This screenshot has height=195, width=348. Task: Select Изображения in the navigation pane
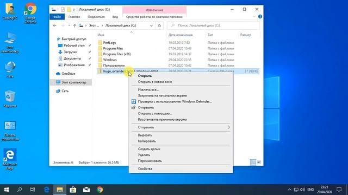(x=74, y=65)
